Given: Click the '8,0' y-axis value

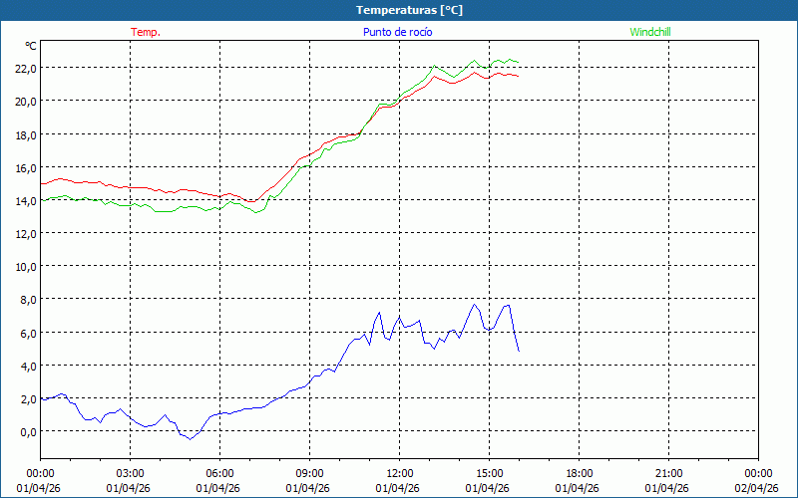Looking at the screenshot, I should click(28, 300).
